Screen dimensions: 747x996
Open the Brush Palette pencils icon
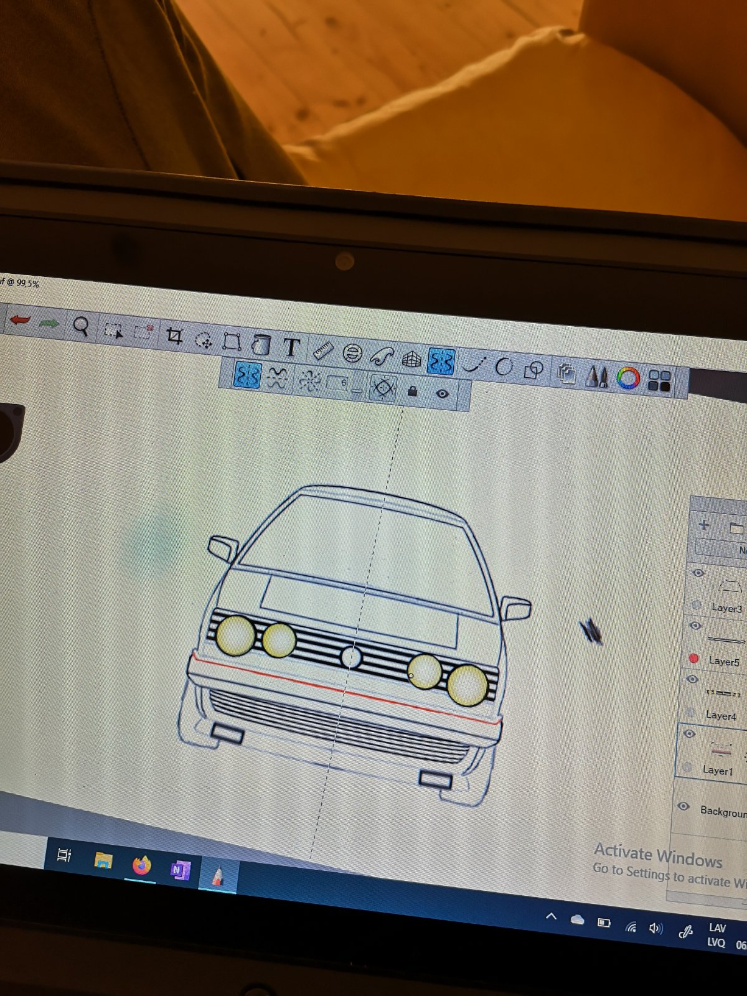(x=596, y=376)
